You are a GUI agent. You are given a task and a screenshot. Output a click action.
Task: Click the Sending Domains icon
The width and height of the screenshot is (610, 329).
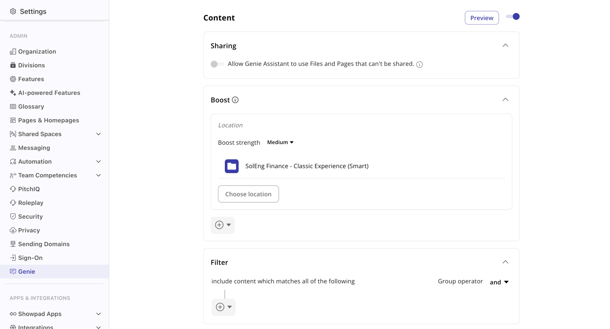[13, 244]
